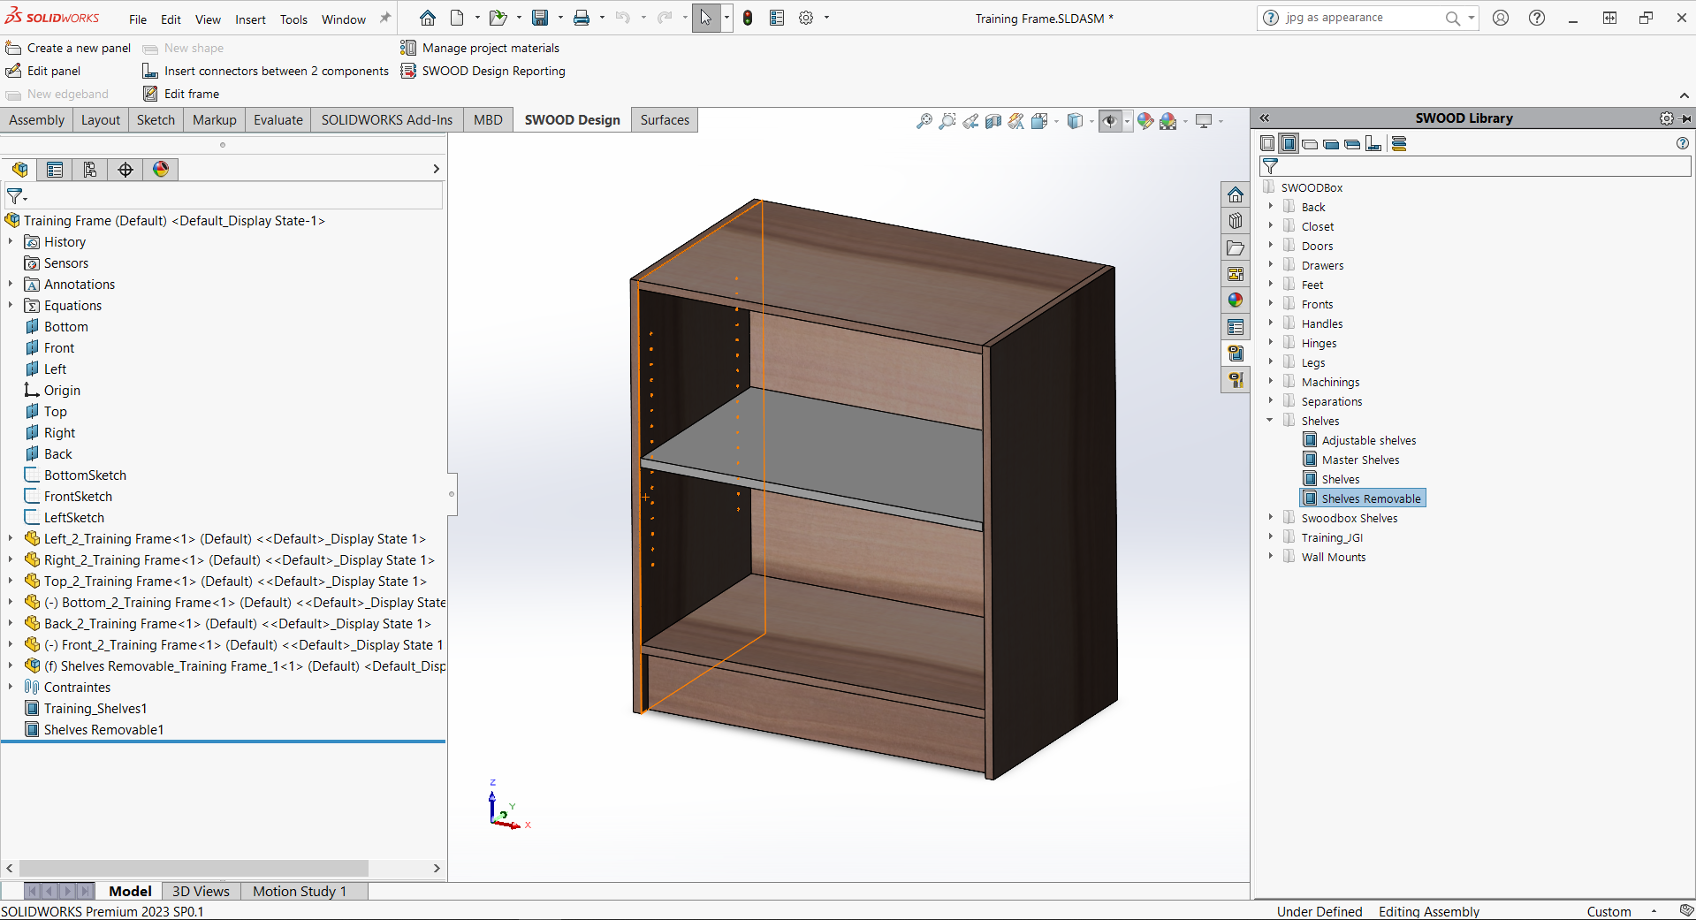Click the Login user account icon

click(1501, 18)
